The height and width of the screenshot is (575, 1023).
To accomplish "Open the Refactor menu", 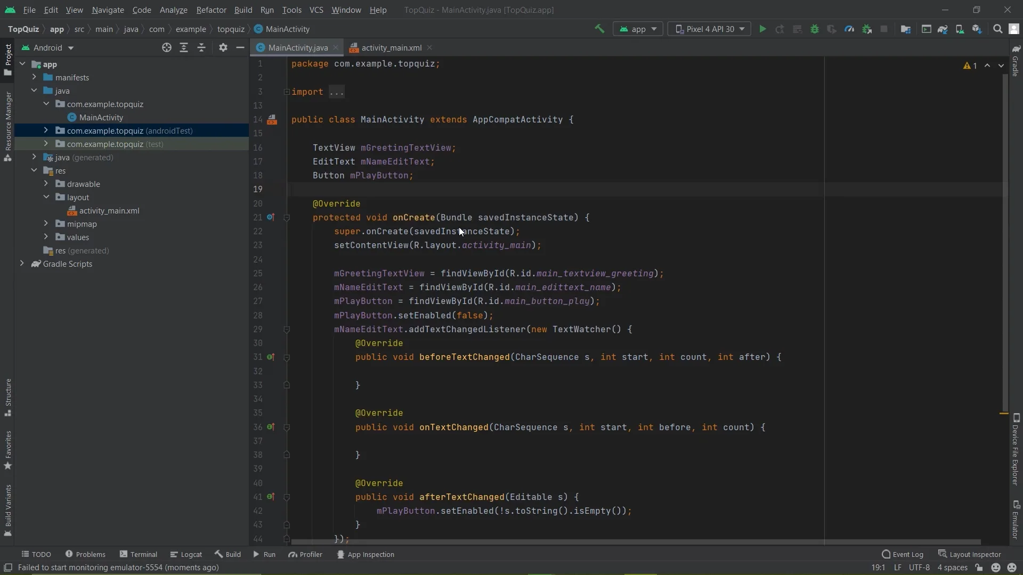I will pos(211,10).
